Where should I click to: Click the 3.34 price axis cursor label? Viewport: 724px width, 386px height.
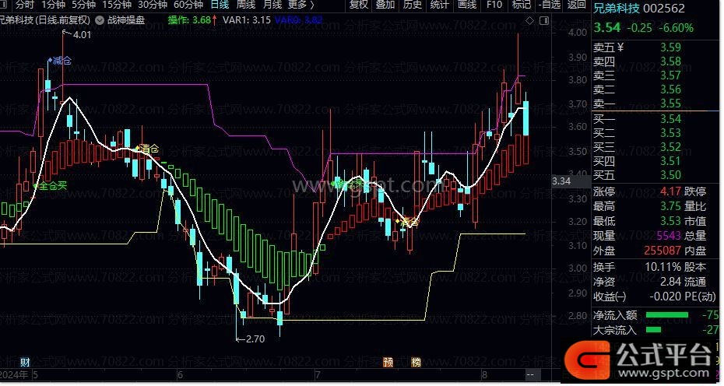click(561, 181)
